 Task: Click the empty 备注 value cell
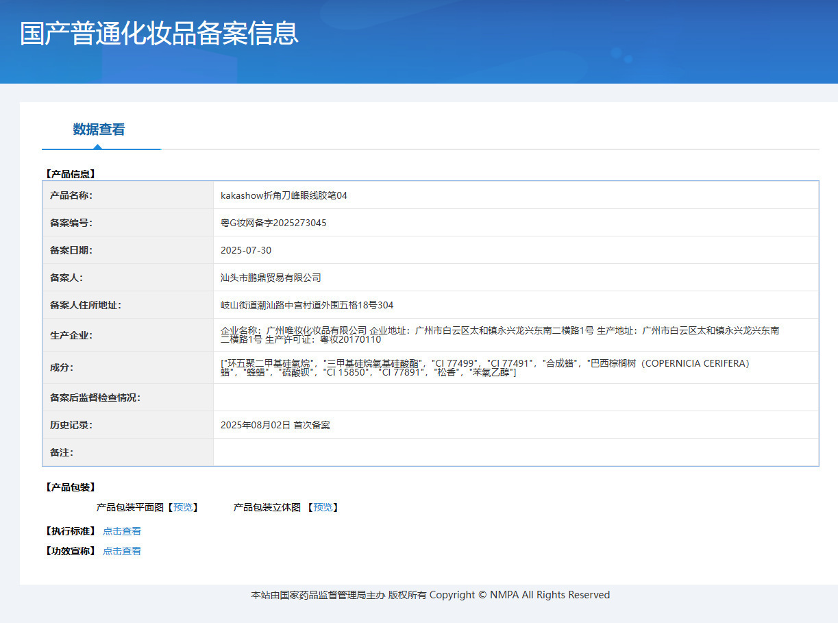(x=515, y=452)
